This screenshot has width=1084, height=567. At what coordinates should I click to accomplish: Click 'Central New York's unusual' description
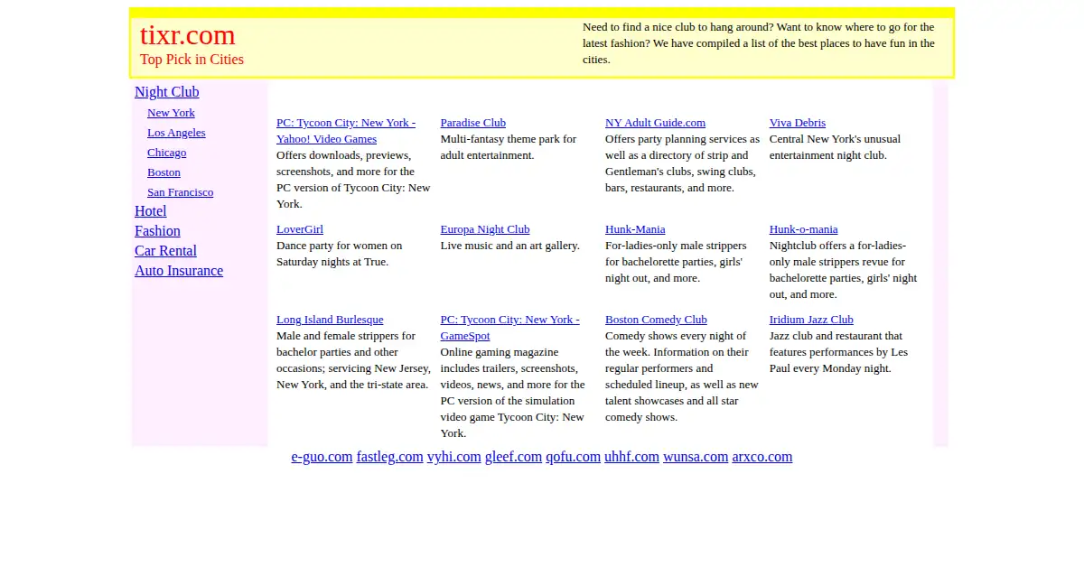pyautogui.click(x=835, y=147)
